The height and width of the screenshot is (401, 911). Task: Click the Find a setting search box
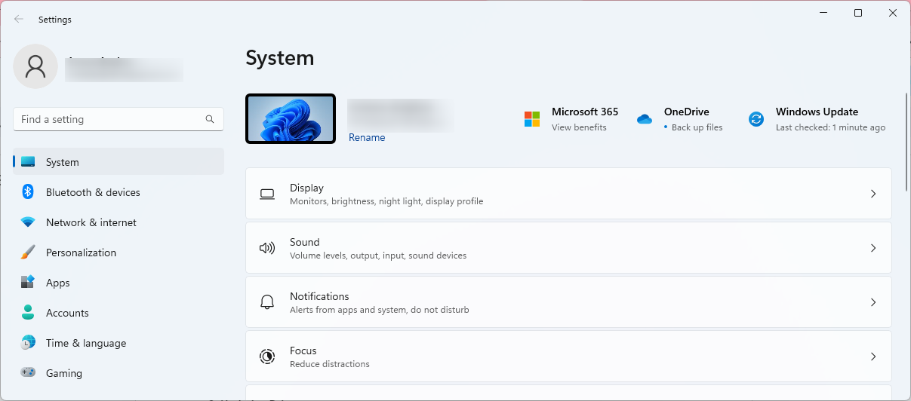click(118, 119)
